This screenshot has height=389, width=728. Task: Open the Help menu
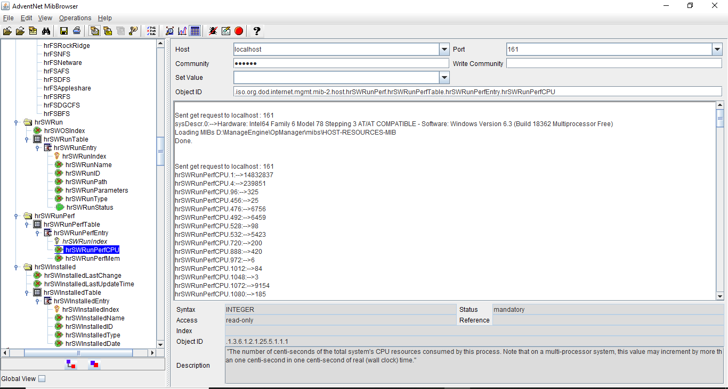click(105, 18)
